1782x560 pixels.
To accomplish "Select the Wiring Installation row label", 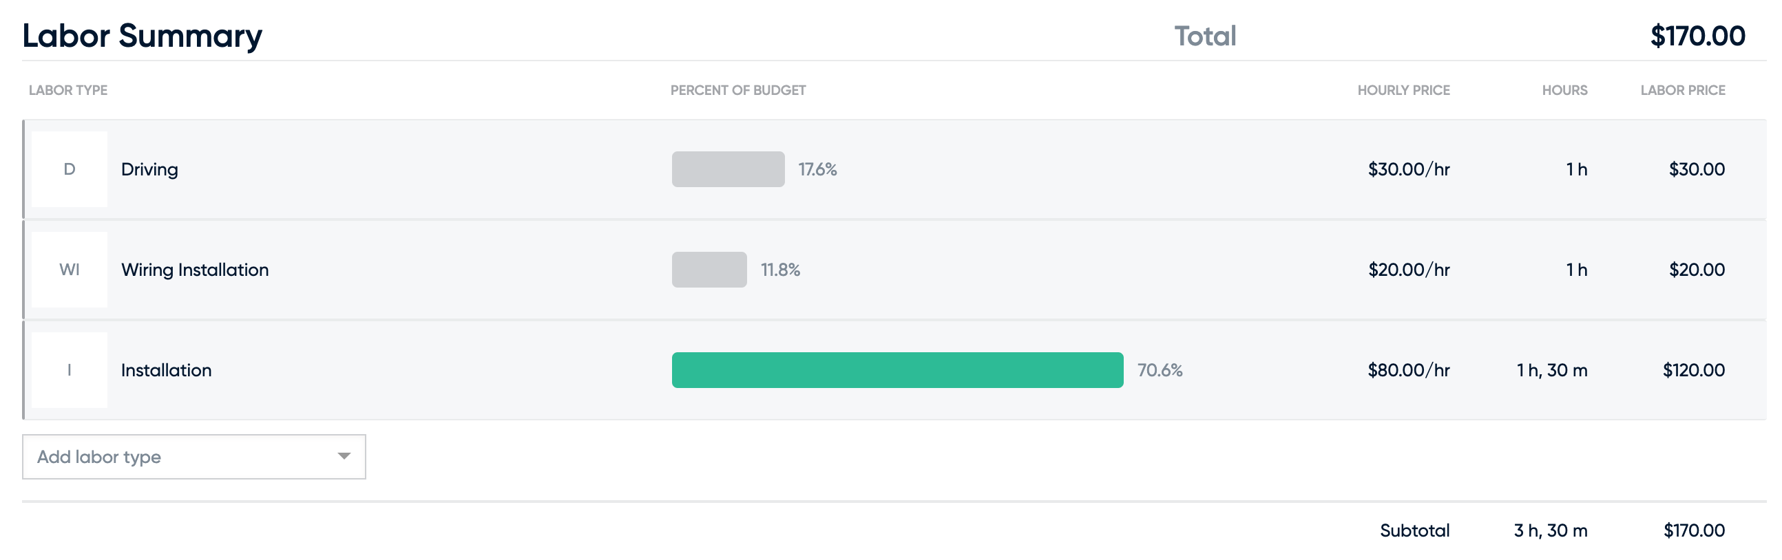I will point(195,270).
